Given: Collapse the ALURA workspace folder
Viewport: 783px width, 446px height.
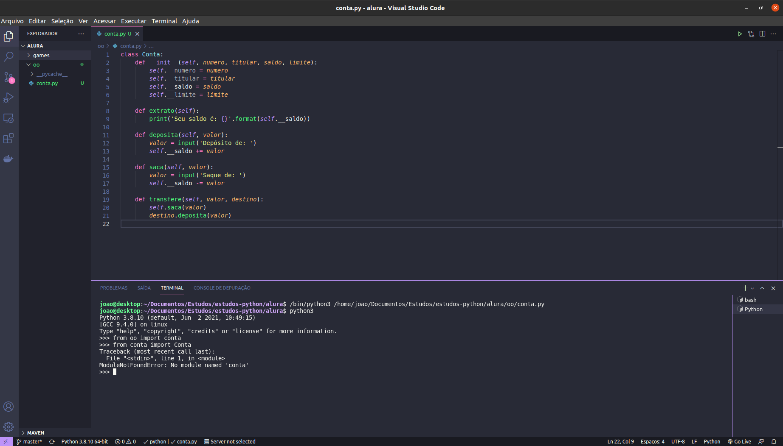Looking at the screenshot, I should pyautogui.click(x=55, y=46).
